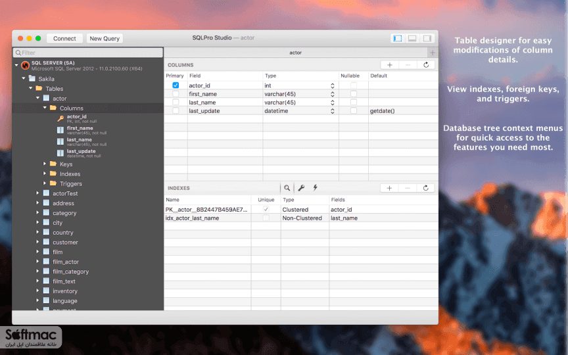The image size is (568, 355).
Task: Click the last_update column icon in tree
Action: click(x=60, y=153)
